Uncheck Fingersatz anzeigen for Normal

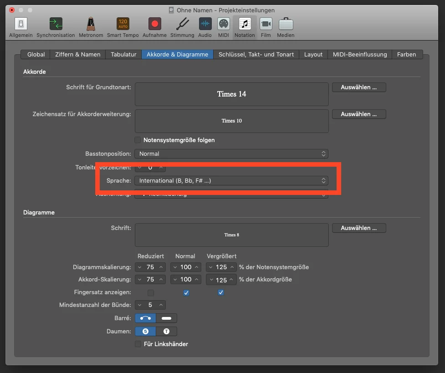point(186,293)
